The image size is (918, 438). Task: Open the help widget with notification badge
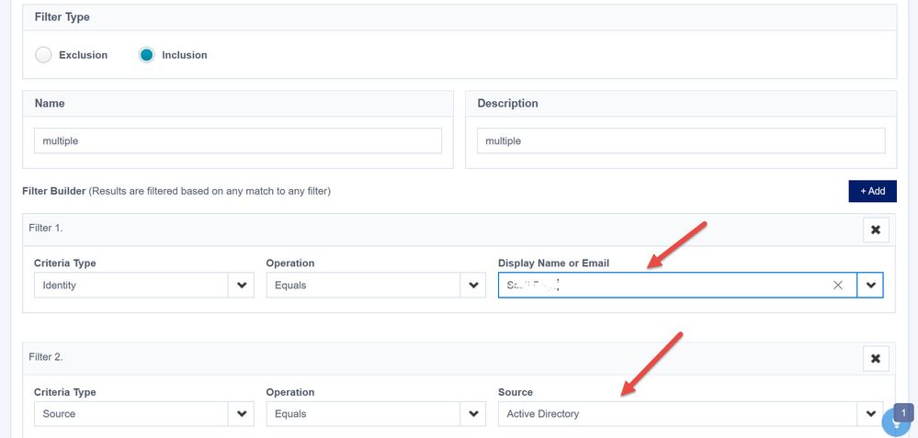click(898, 421)
